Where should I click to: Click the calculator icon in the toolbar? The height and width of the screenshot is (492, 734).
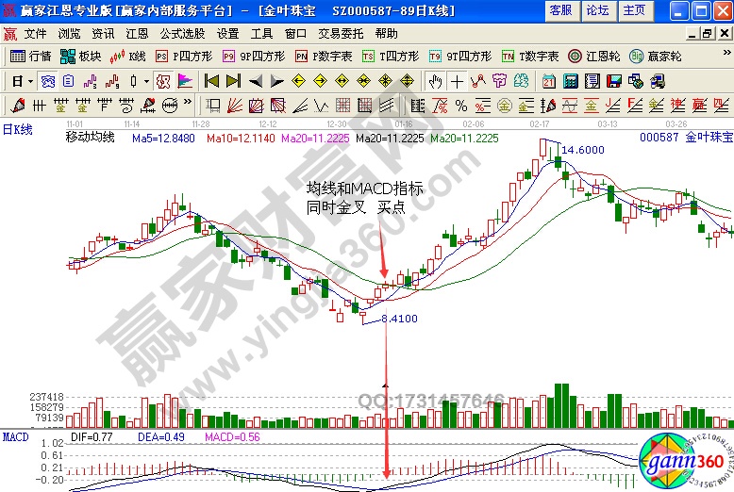click(572, 80)
